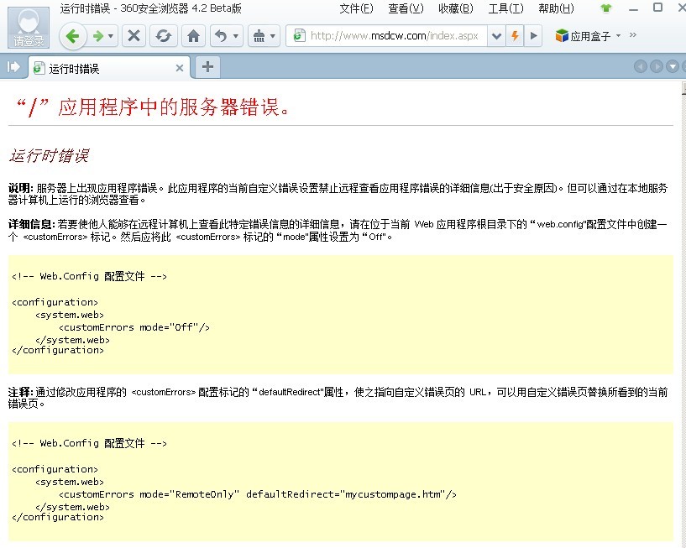Expand the toolbar overflow chevron

click(x=632, y=36)
